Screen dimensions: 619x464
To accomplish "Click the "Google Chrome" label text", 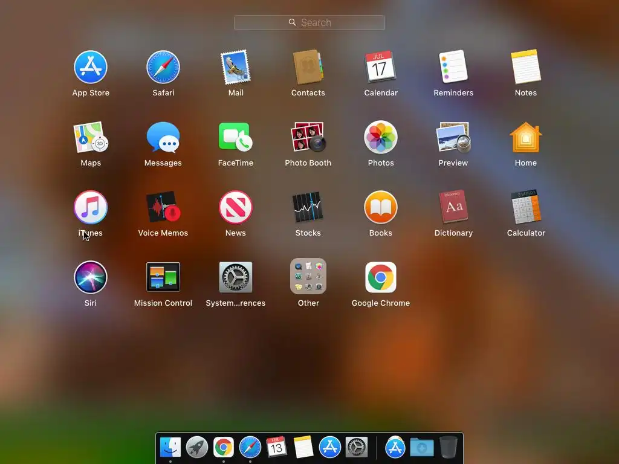I will click(x=381, y=303).
